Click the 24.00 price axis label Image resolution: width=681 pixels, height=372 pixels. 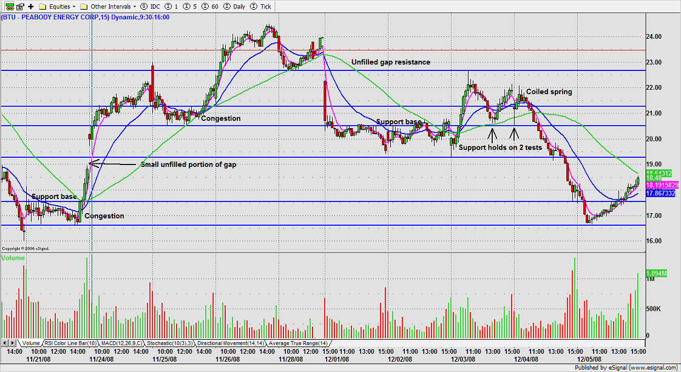pyautogui.click(x=654, y=37)
